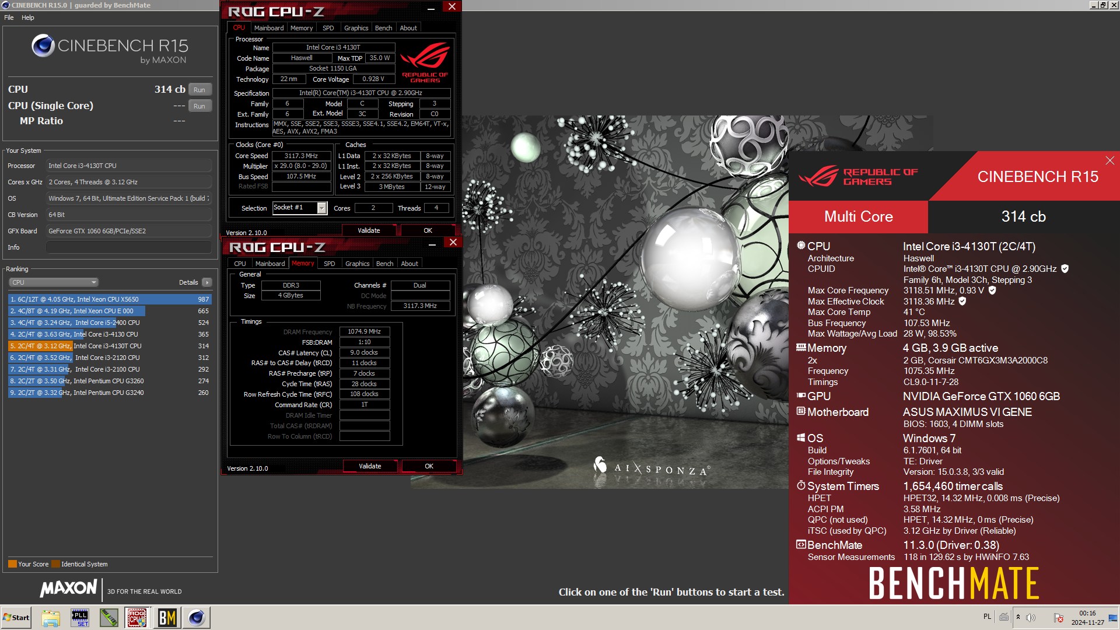Switch to Mainboard tab in top CPU-Z window

[269, 28]
